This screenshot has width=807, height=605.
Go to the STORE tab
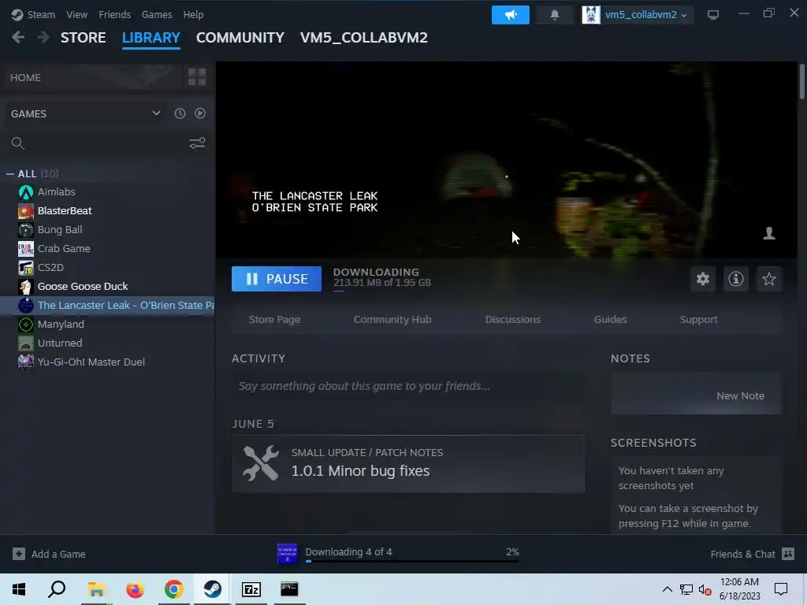pos(83,38)
